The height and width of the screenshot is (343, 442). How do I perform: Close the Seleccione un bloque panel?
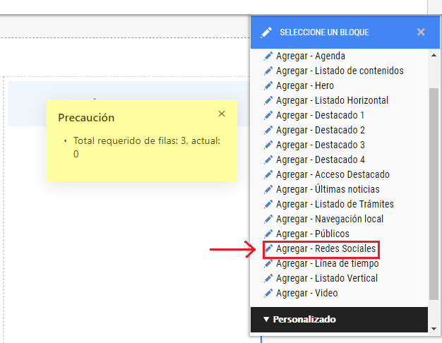click(x=421, y=32)
